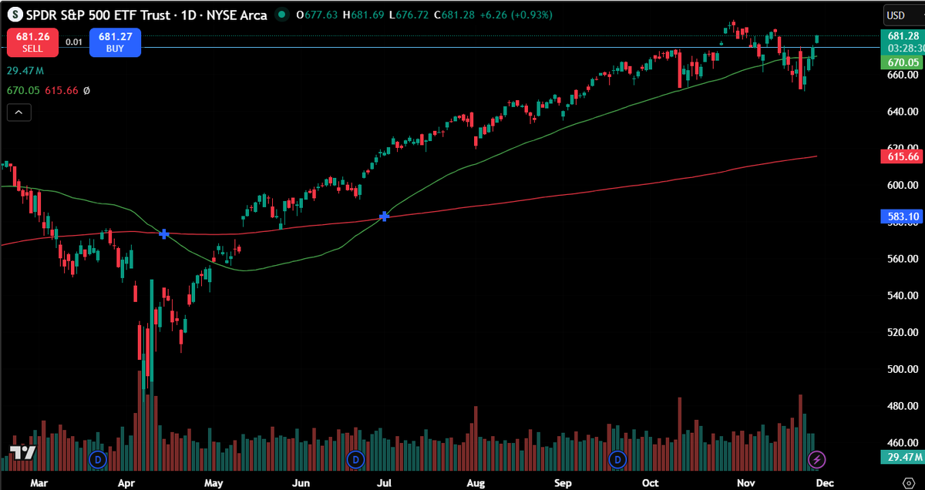Click the red SELL 681.26 button
The height and width of the screenshot is (490, 925).
(32, 40)
